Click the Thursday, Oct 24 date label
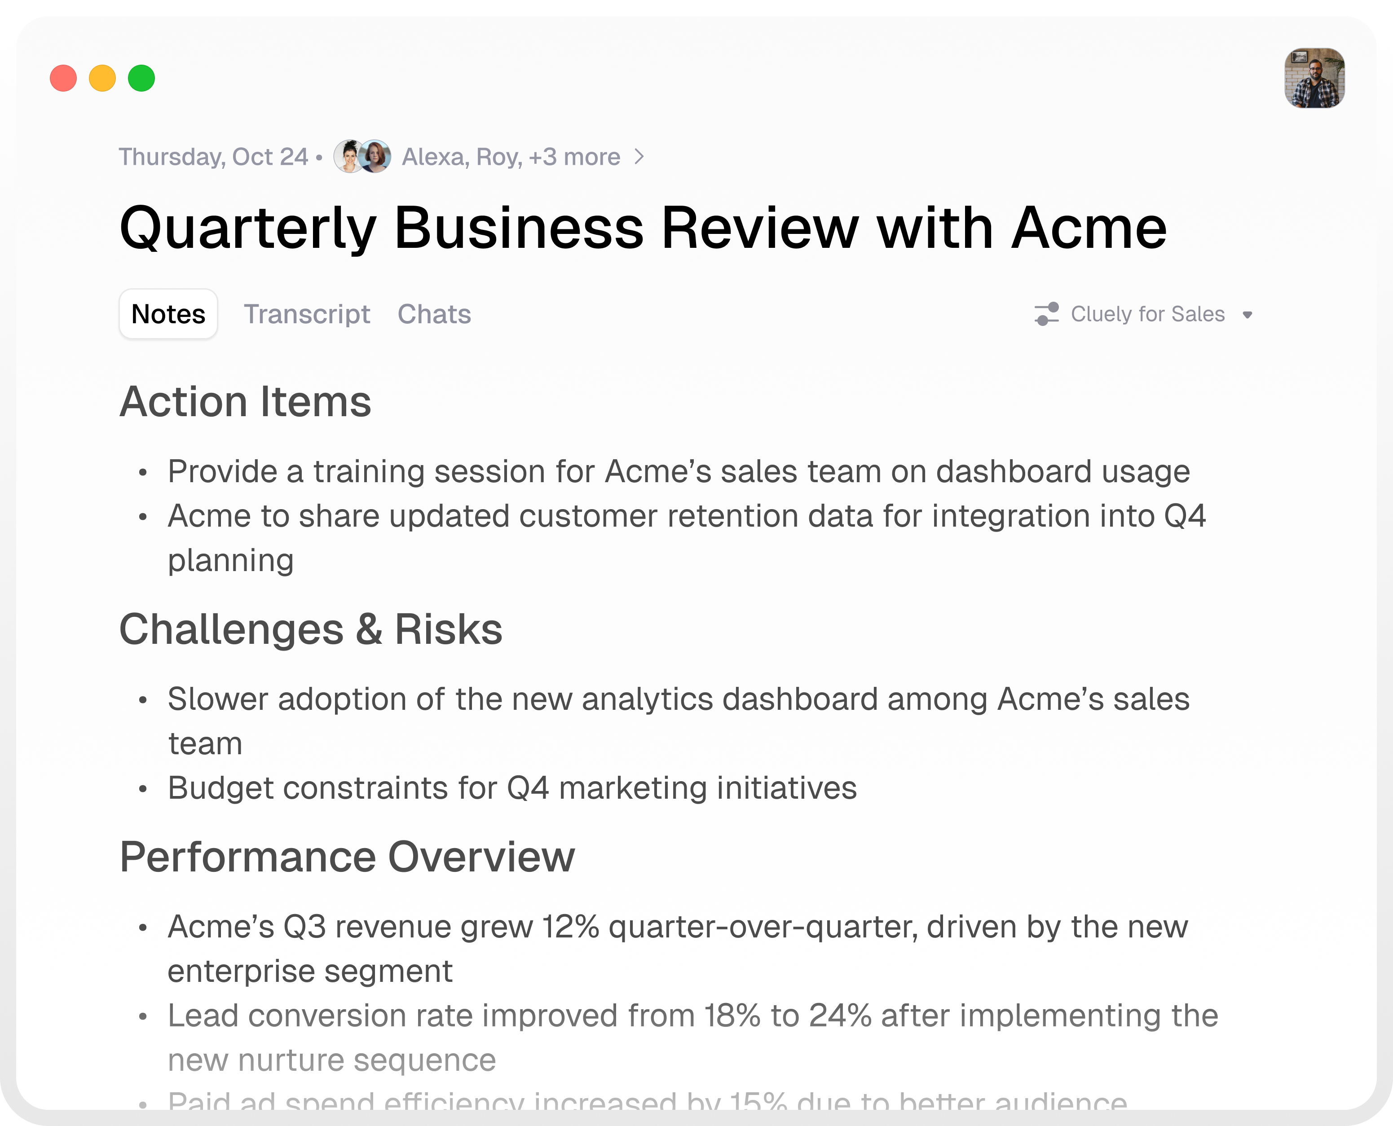 click(x=213, y=157)
